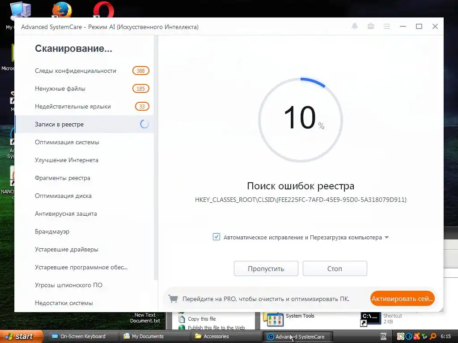Click the EN language bar indicator
The height and width of the screenshot is (343, 458).
tap(383, 336)
